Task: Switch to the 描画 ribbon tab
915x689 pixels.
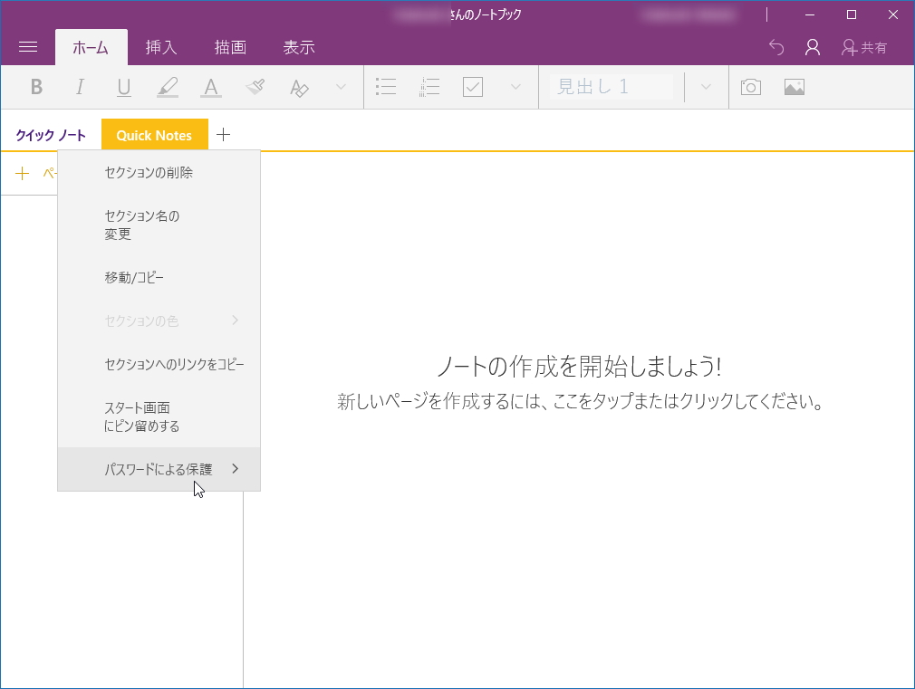Action: [x=229, y=47]
